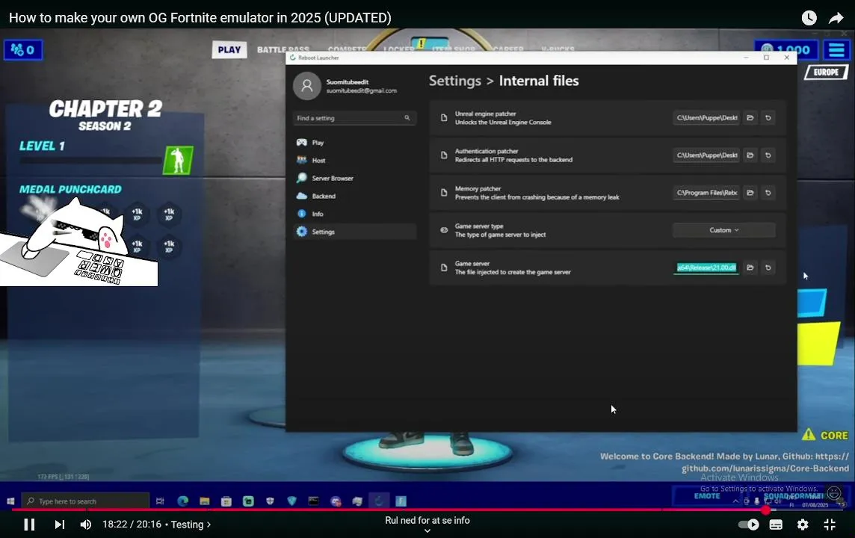This screenshot has height=538, width=855.
Task: Open the Info section in sidebar
Action: pos(354,214)
